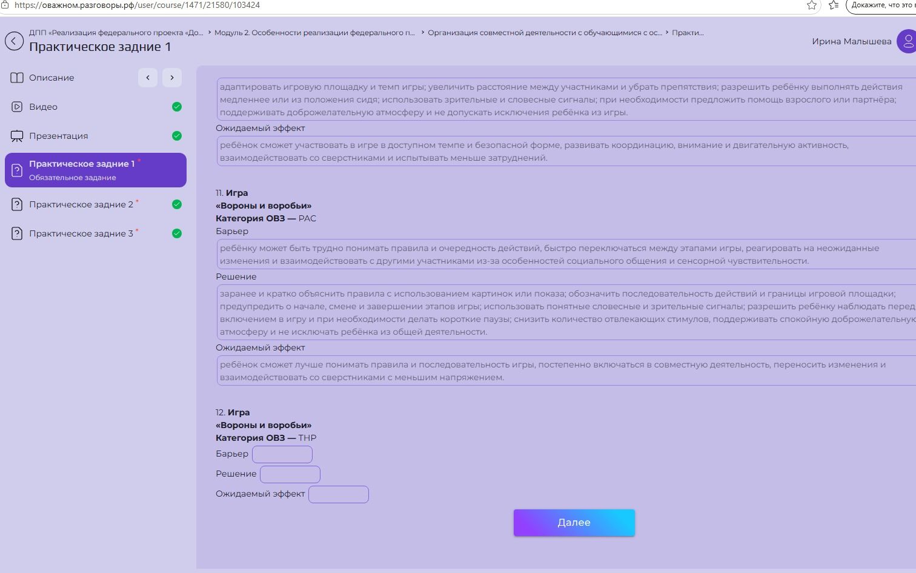Click breadcrumb Организация совместной деятельности
916x573 pixels.
click(545, 33)
